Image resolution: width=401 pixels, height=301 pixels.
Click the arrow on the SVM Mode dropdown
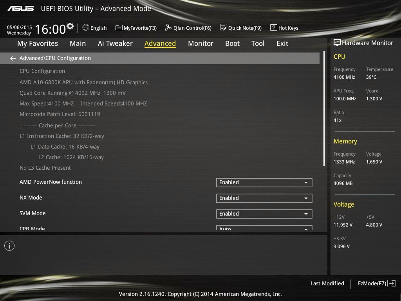tap(306, 214)
